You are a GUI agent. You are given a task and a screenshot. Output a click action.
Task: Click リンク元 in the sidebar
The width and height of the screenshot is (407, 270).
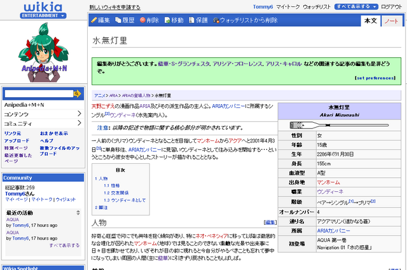click(x=13, y=133)
